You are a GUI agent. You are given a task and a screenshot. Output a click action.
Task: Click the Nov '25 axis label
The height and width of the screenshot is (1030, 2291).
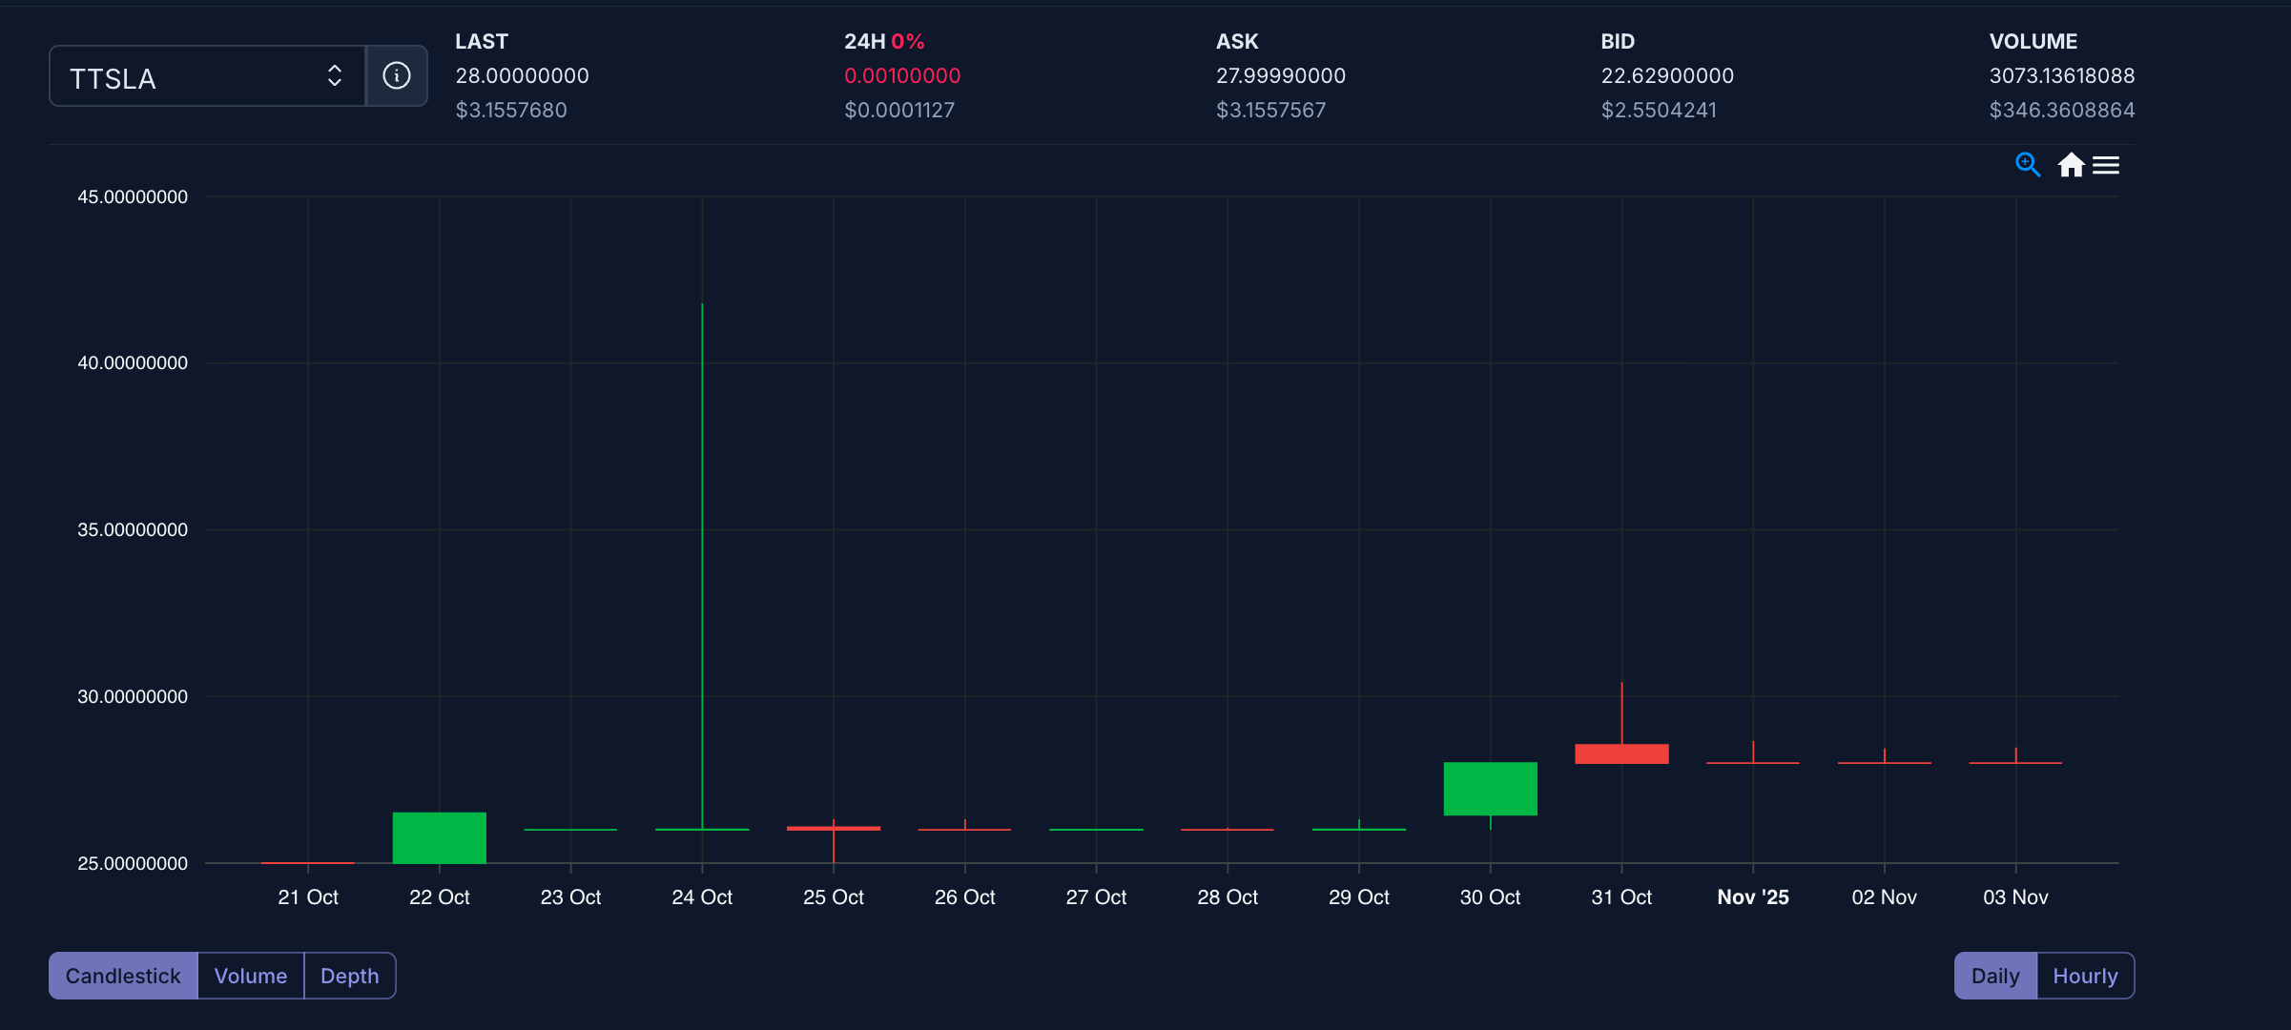(1752, 897)
